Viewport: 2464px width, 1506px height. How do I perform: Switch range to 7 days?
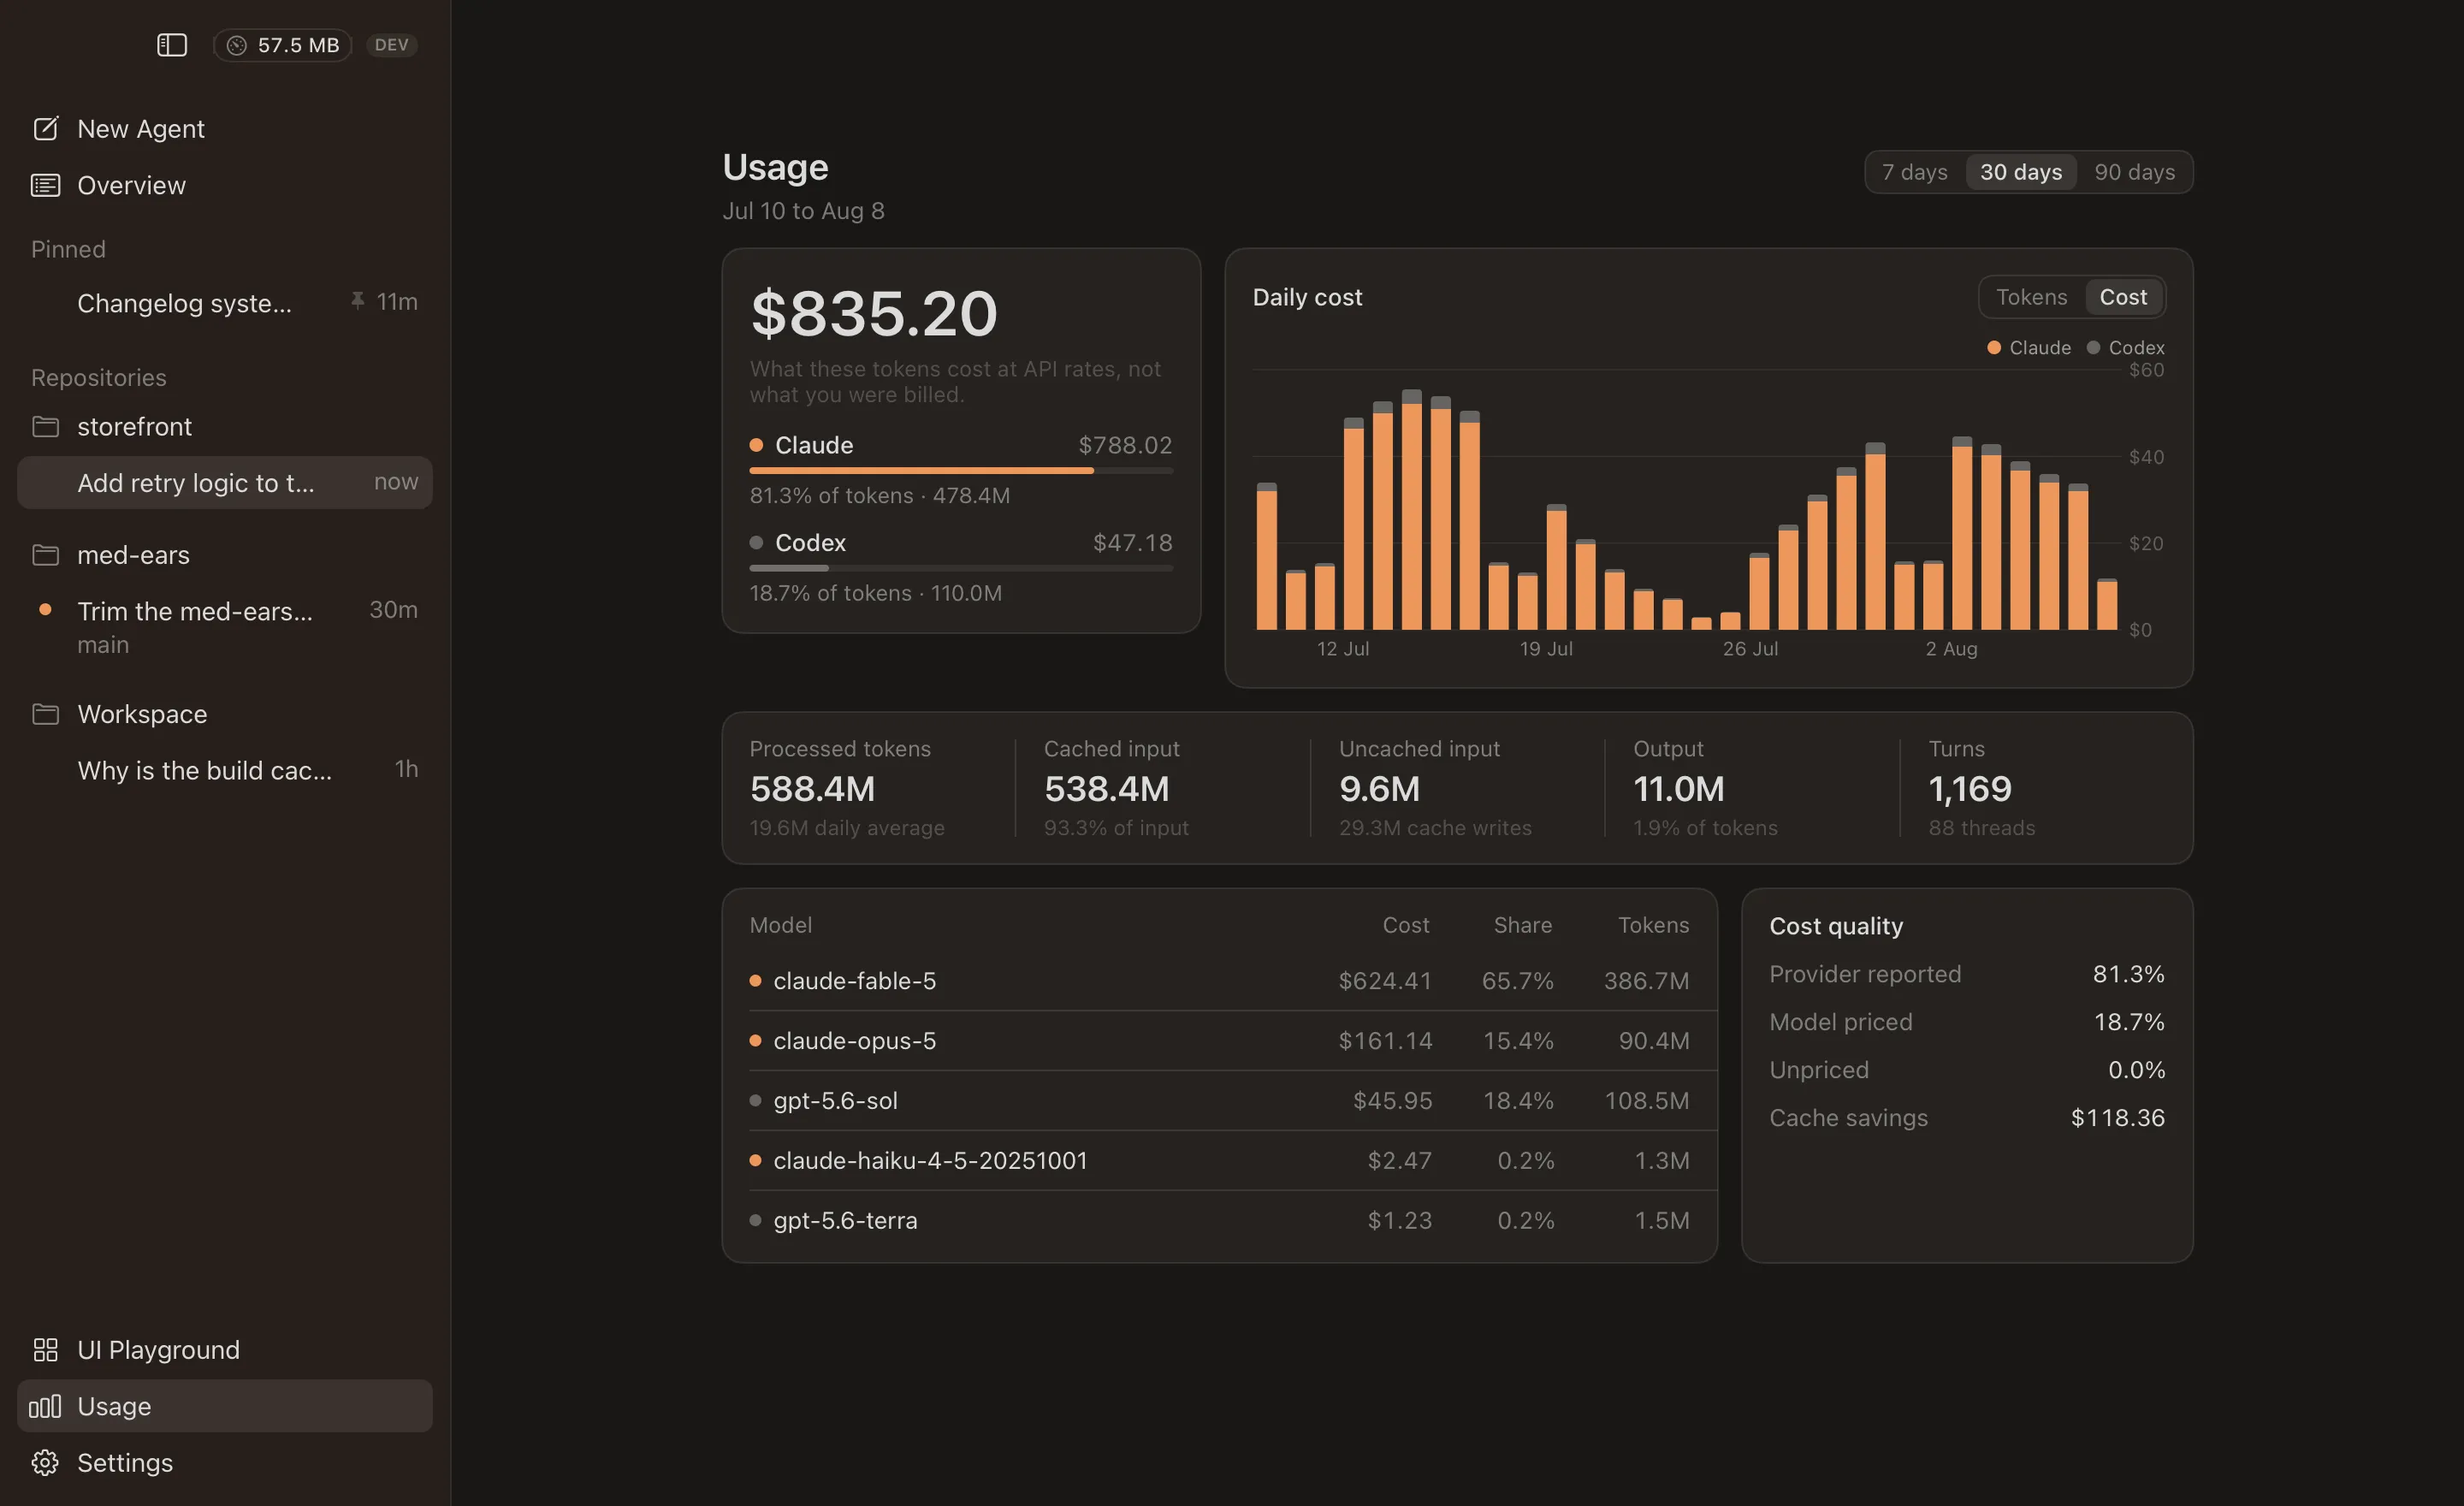coord(1914,172)
